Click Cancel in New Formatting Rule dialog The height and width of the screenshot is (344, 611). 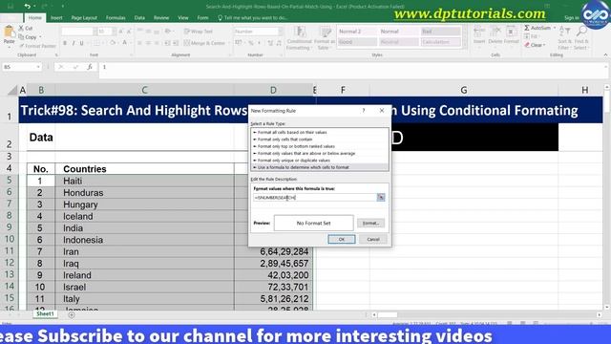pos(373,239)
